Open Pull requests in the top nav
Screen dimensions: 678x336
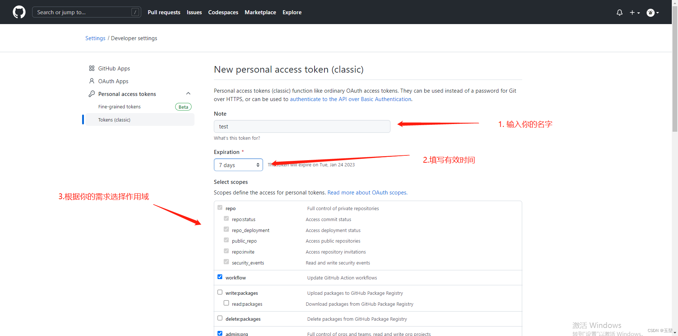click(164, 12)
